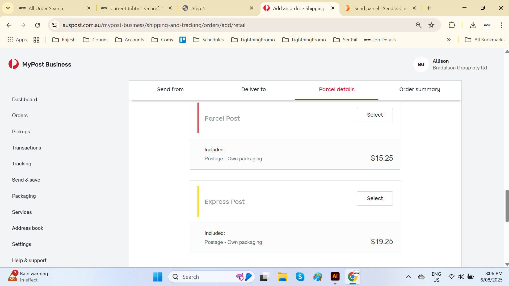This screenshot has height=286, width=509.
Task: Launch Skype from the taskbar
Action: point(300,277)
